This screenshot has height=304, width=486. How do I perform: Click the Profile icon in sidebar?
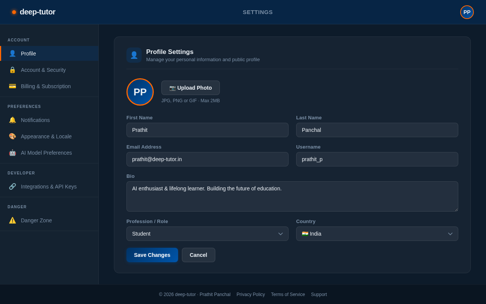[13, 54]
